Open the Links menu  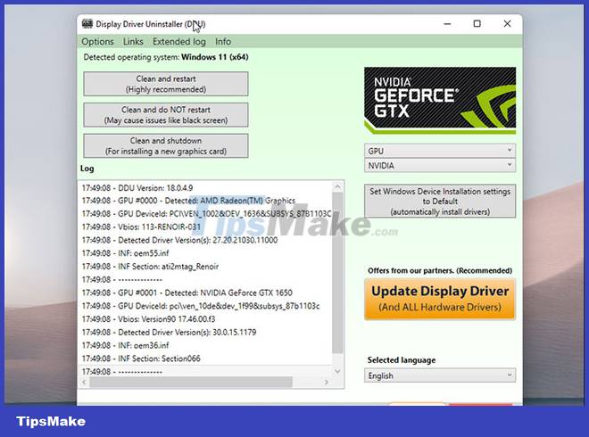click(133, 41)
